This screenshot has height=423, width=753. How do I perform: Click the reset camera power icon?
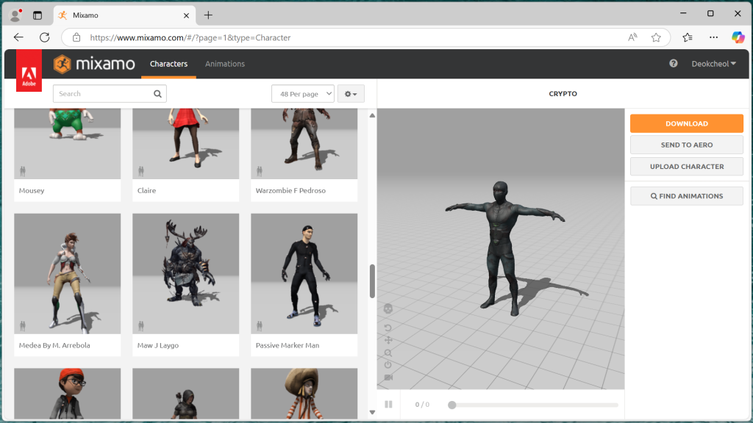(x=388, y=365)
